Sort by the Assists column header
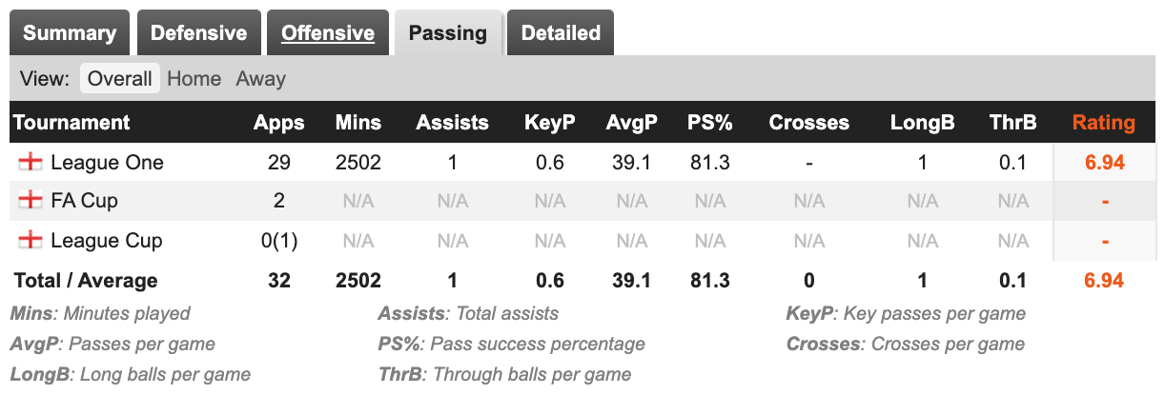The width and height of the screenshot is (1165, 394). click(x=452, y=123)
